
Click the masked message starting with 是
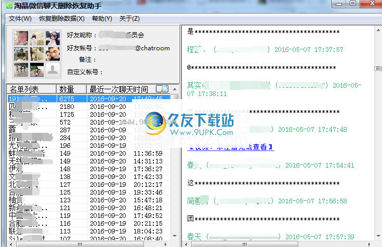pos(264,31)
